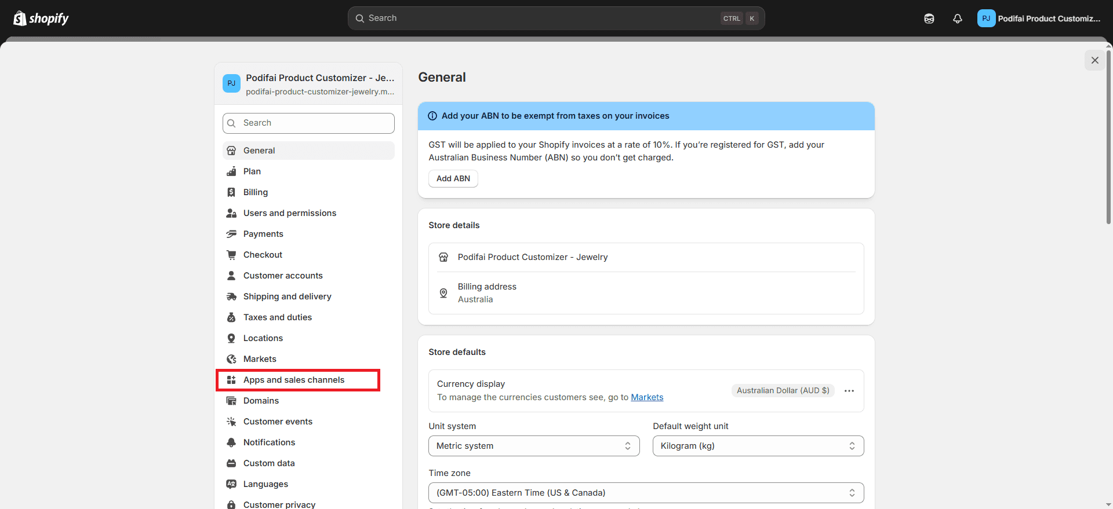The width and height of the screenshot is (1113, 509).
Task: Click the Locations pin icon
Action: 231,338
